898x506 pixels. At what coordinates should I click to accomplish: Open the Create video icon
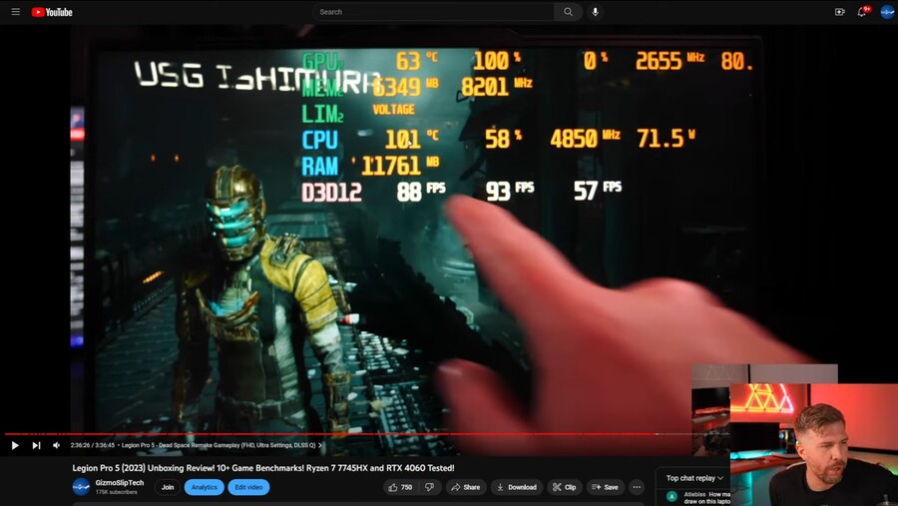(839, 11)
